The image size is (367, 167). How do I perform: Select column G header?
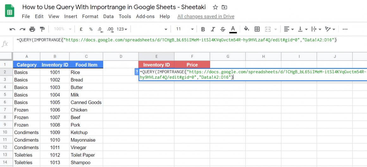228,56
